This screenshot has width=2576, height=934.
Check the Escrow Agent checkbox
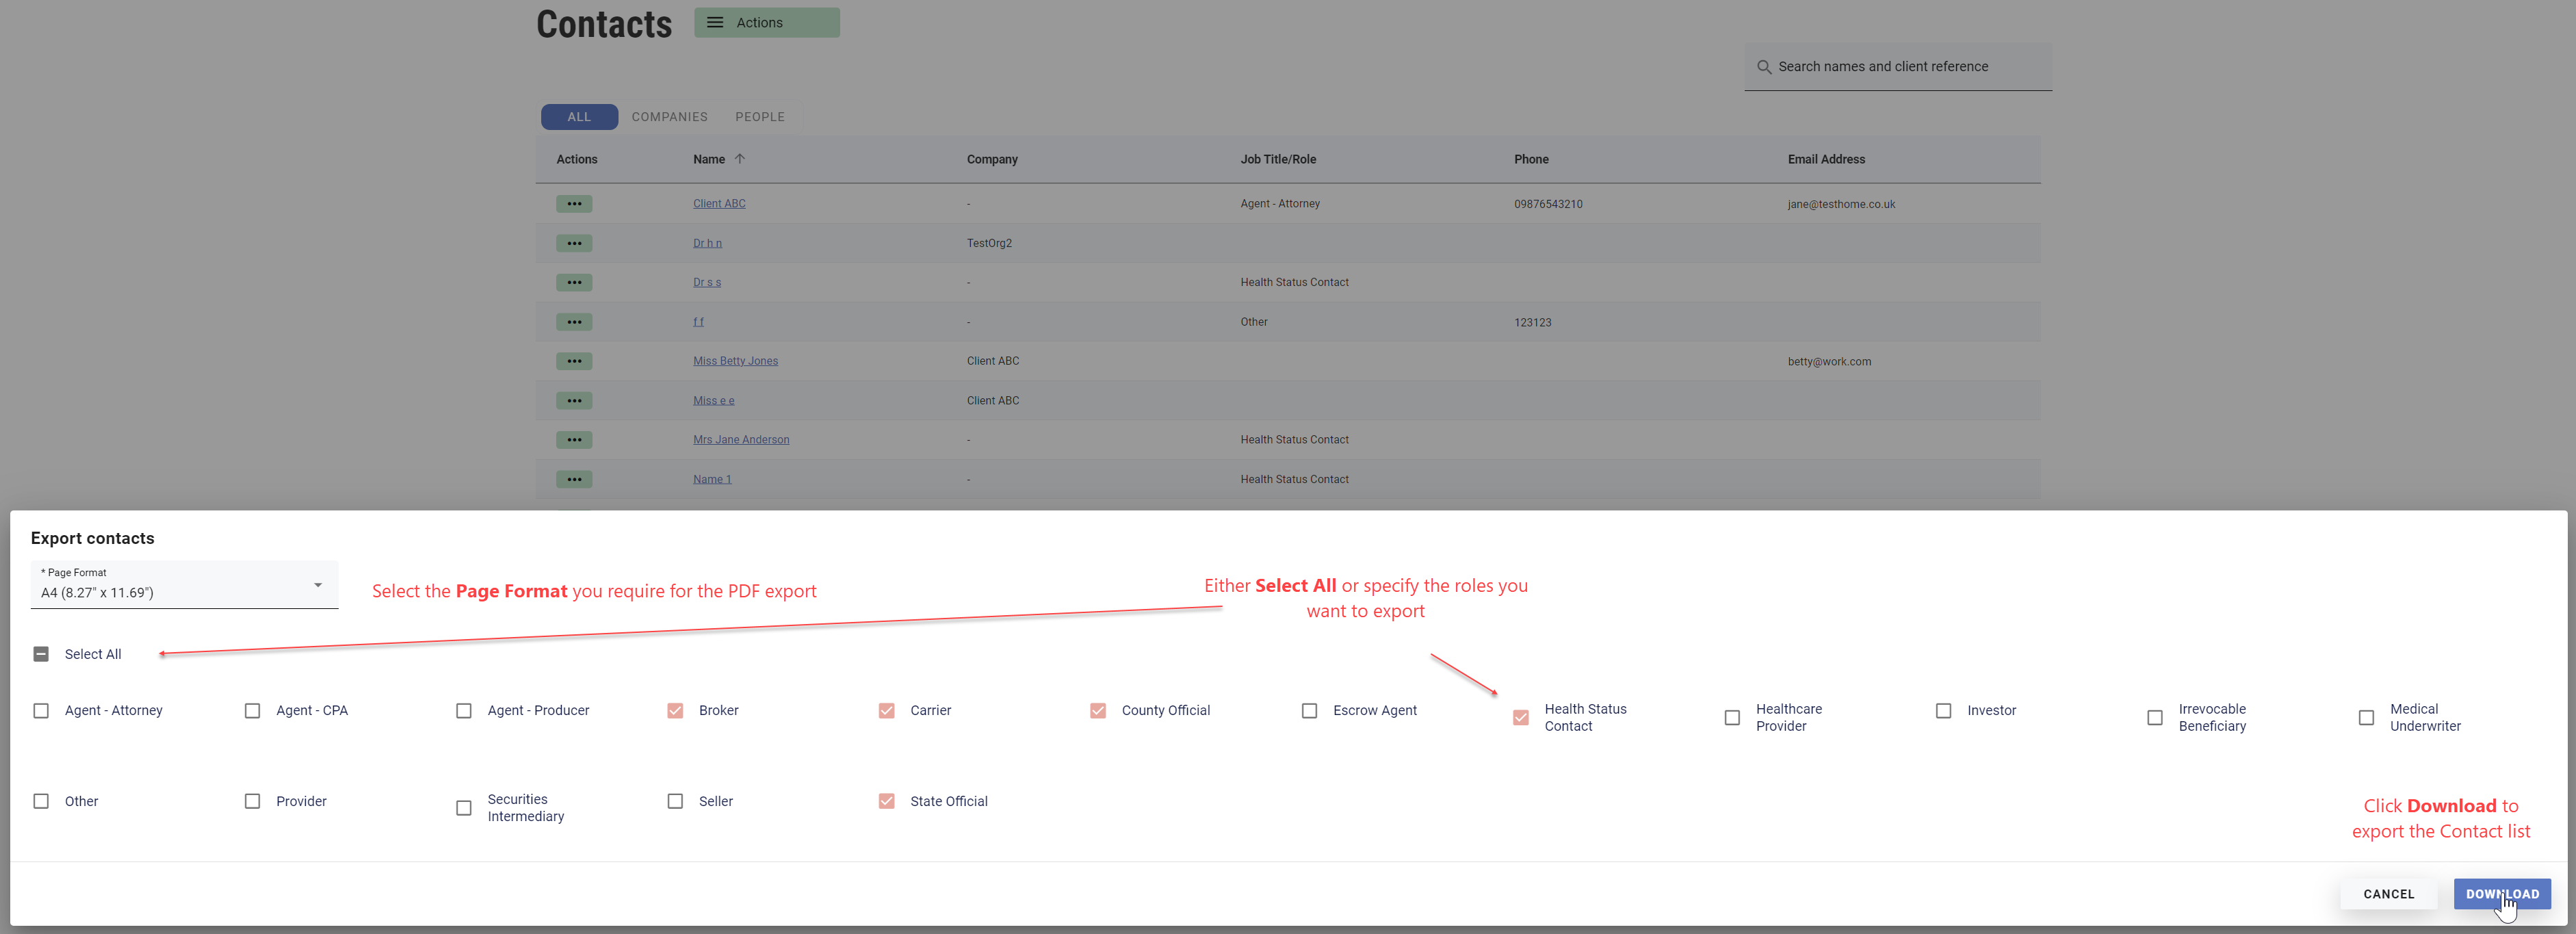coord(1309,710)
